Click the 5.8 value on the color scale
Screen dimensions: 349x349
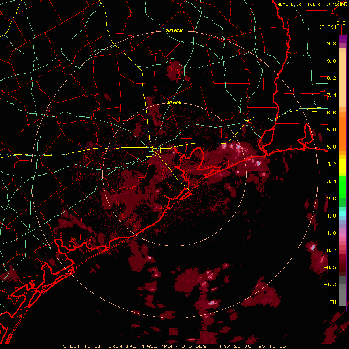coord(332,130)
